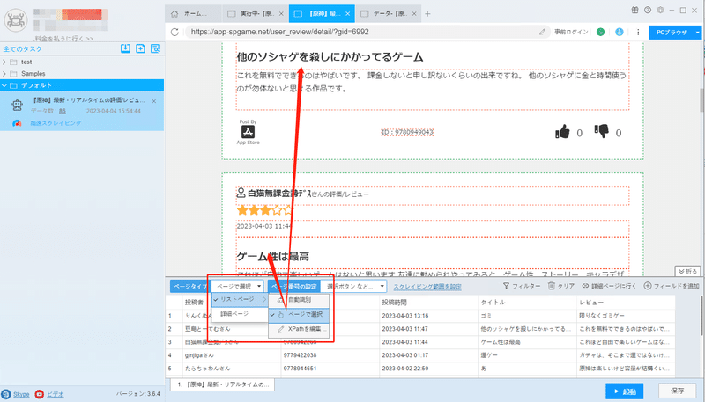The image size is (705, 402).
Task: Click the search tasks icon beside 全てのタスク
Action: (155, 48)
